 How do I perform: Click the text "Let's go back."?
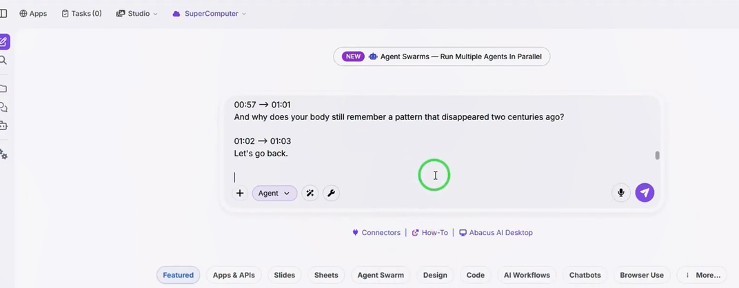(x=261, y=154)
